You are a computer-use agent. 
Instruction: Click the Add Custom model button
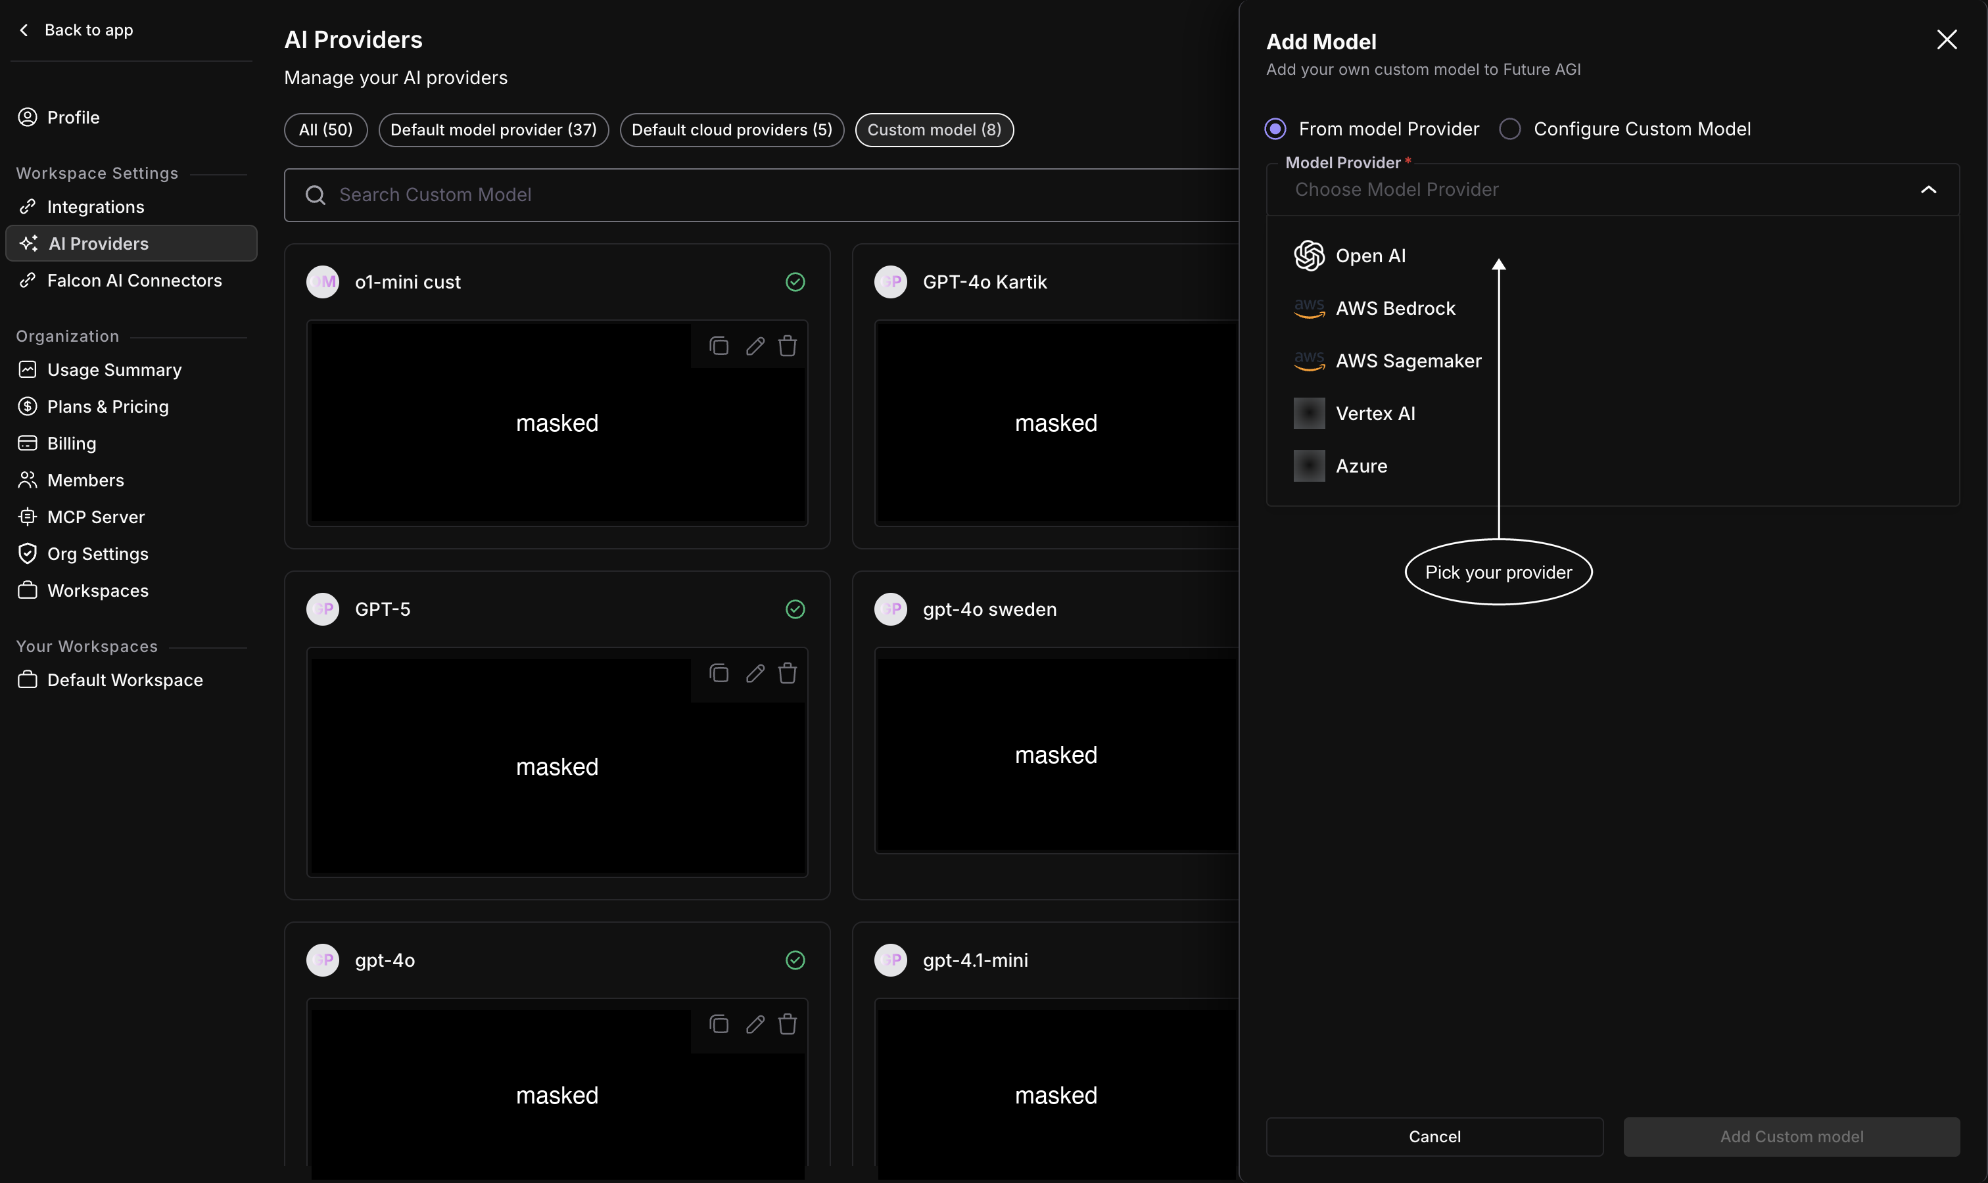point(1791,1136)
